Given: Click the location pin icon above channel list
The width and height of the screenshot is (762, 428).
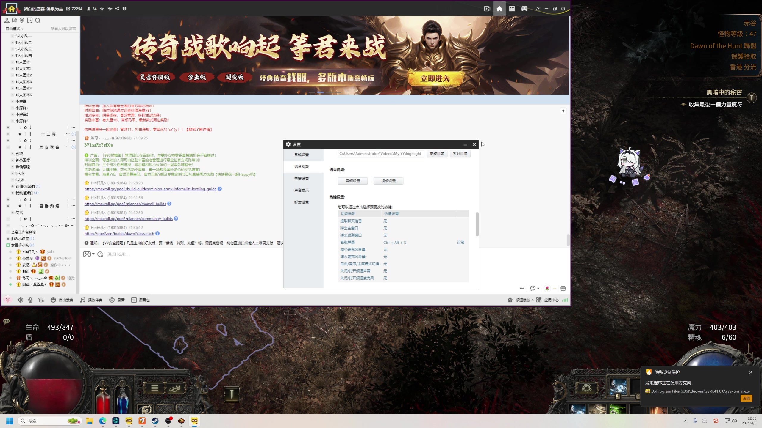Looking at the screenshot, I should point(22,20).
